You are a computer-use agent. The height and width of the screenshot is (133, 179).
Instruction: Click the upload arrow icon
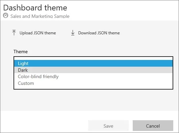pyautogui.click(x=14, y=33)
